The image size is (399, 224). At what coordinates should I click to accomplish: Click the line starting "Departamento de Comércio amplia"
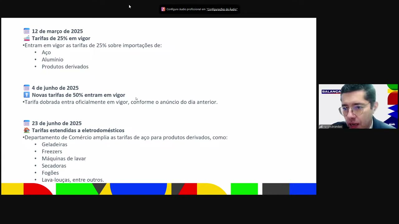(x=125, y=138)
